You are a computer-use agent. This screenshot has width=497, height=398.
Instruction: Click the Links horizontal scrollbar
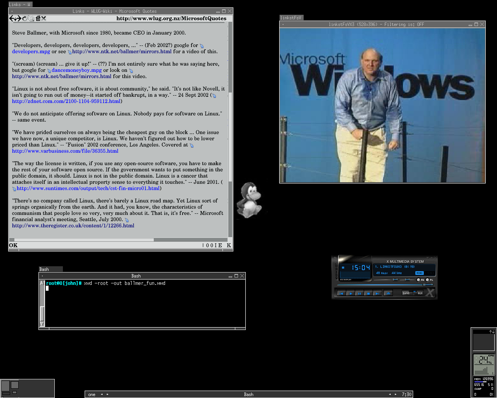click(118, 240)
